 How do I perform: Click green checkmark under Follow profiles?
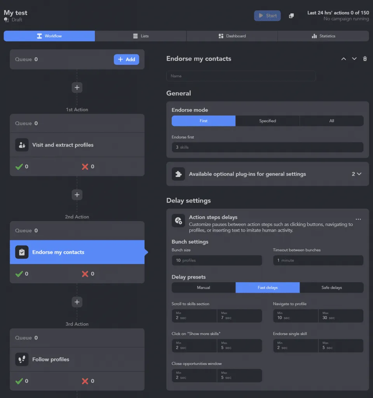[19, 381]
